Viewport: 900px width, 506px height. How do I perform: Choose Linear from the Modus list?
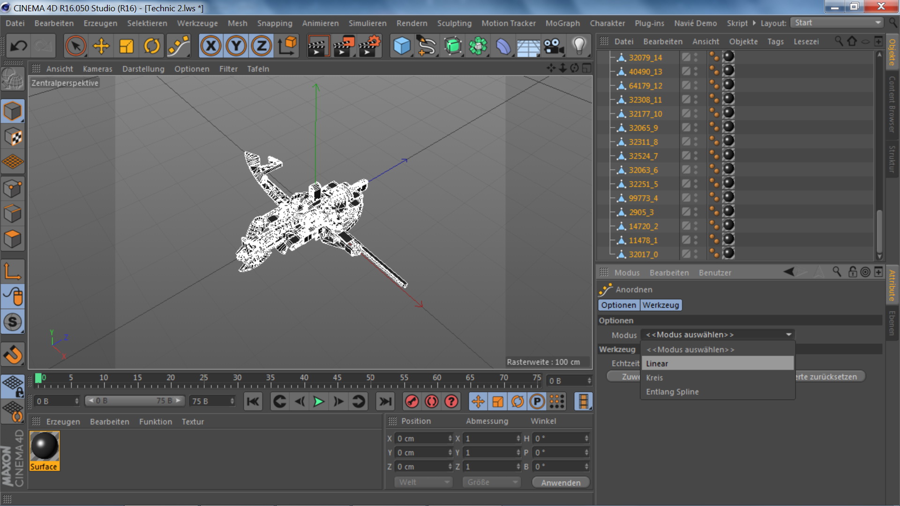(717, 364)
